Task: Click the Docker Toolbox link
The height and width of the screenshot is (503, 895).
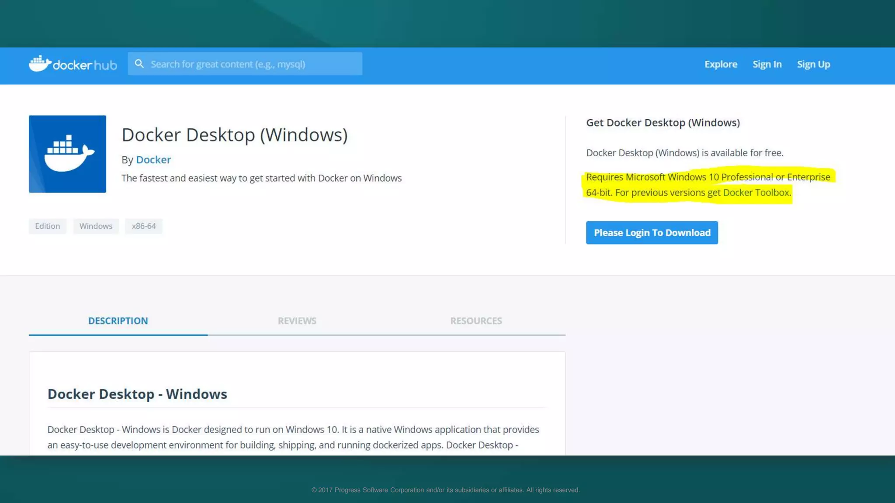Action: pyautogui.click(x=756, y=193)
